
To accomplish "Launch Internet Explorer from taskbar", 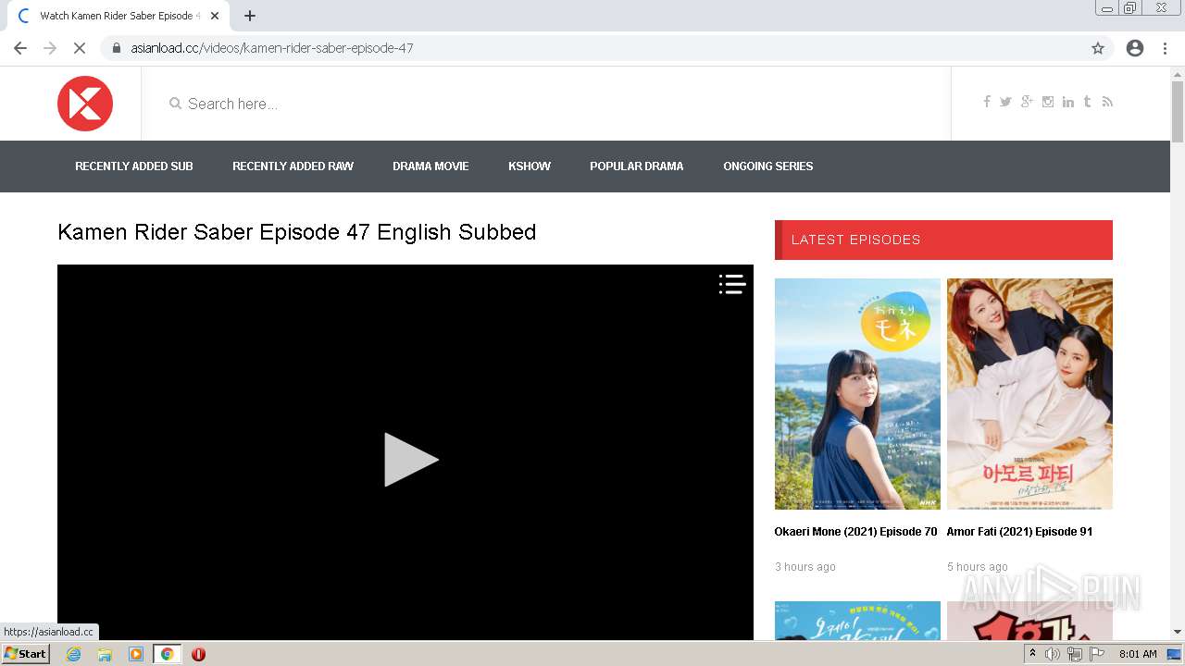I will point(73,654).
